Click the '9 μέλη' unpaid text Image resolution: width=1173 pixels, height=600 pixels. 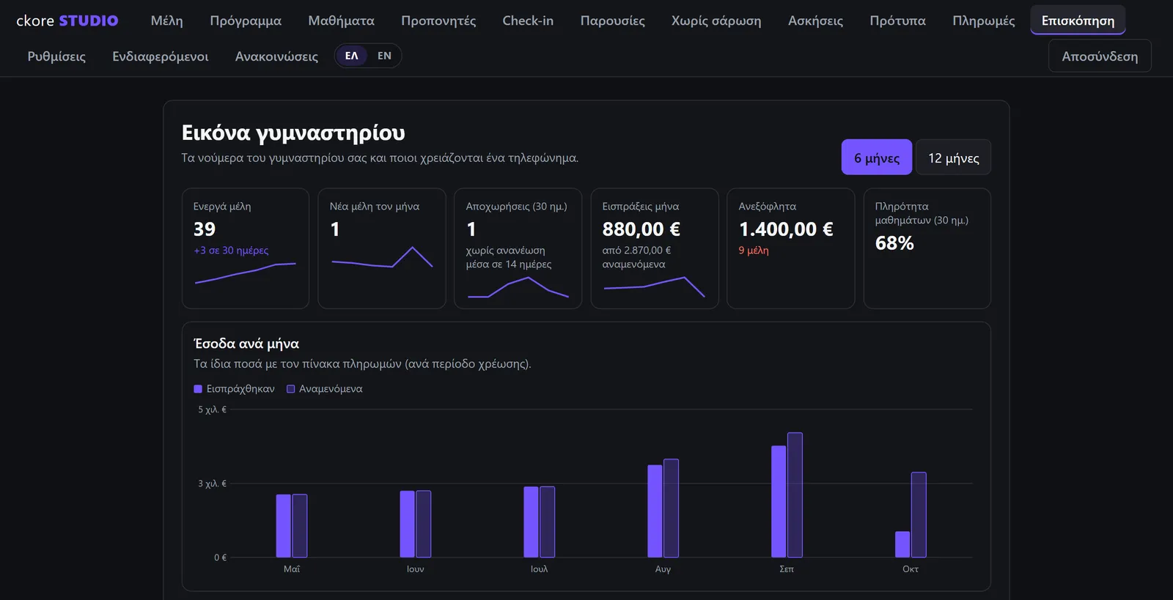click(754, 251)
